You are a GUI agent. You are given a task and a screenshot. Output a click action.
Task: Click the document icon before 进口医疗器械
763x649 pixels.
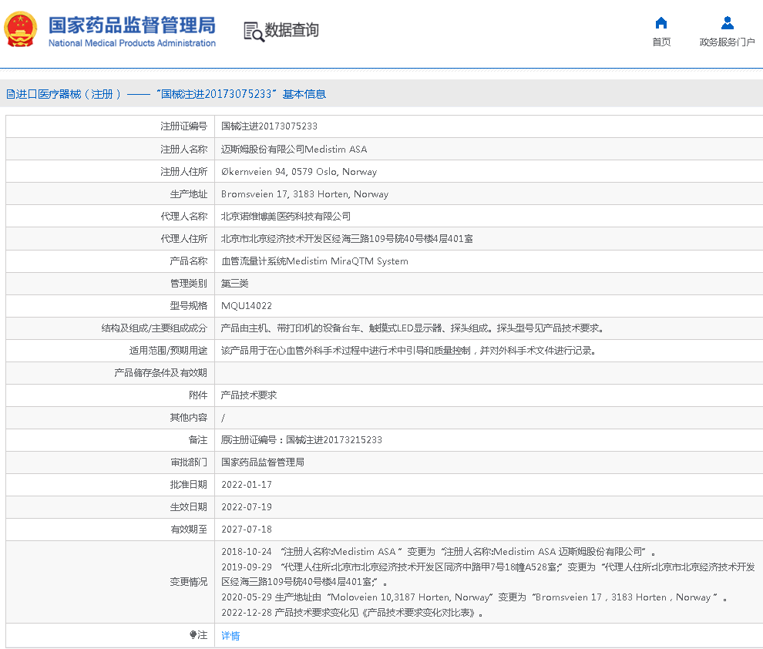[x=11, y=94]
